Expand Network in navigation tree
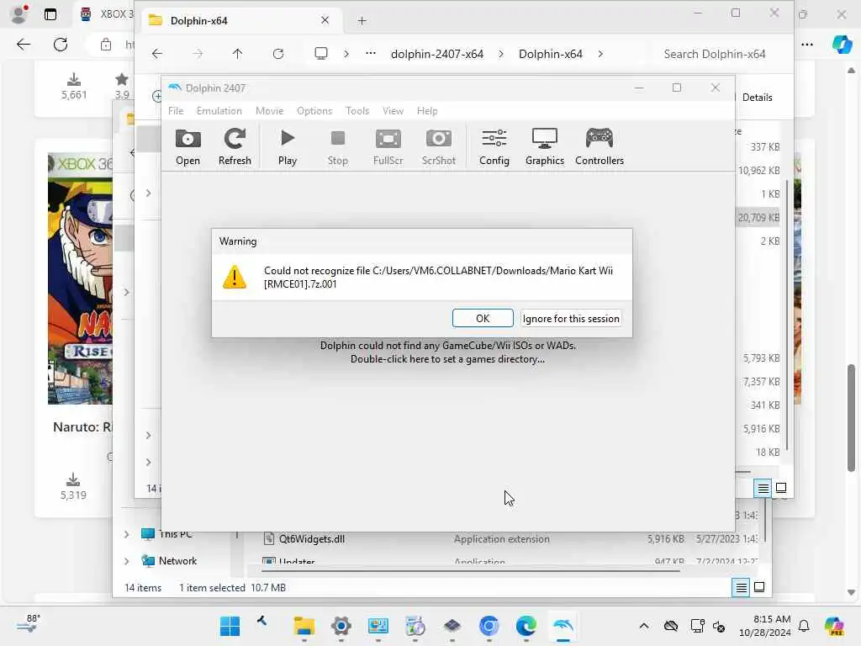 pyautogui.click(x=126, y=561)
